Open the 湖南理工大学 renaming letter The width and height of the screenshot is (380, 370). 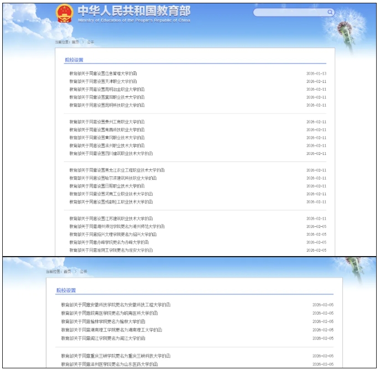click(x=112, y=330)
